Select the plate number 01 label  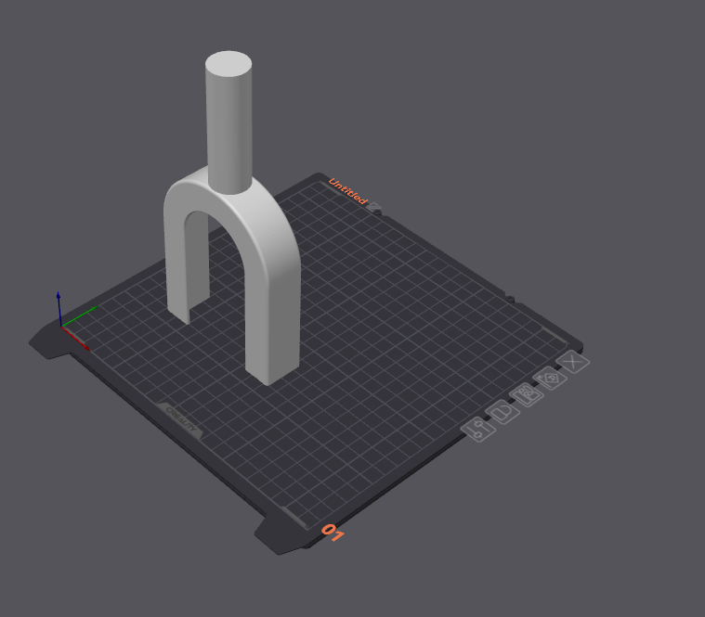click(333, 533)
